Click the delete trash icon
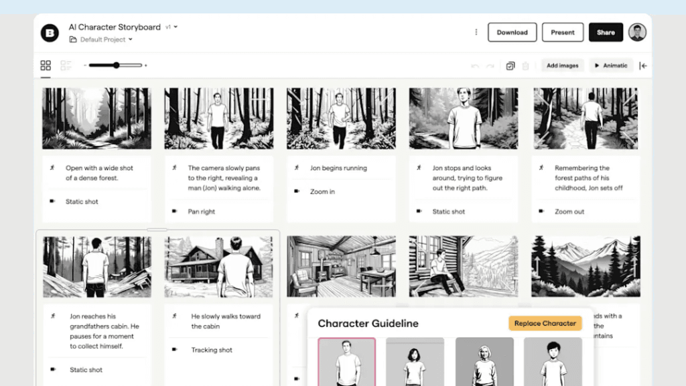 525,66
